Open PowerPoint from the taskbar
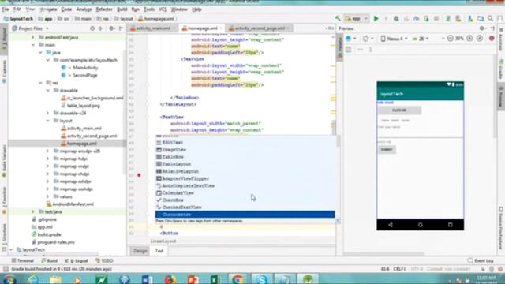 (193, 279)
